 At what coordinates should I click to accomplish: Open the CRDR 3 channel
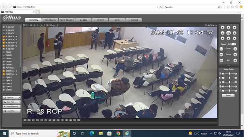[8, 58]
